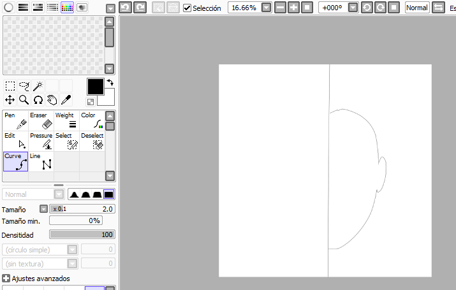The width and height of the screenshot is (456, 290).
Task: Select the lasso selection tool
Action: coord(24,86)
